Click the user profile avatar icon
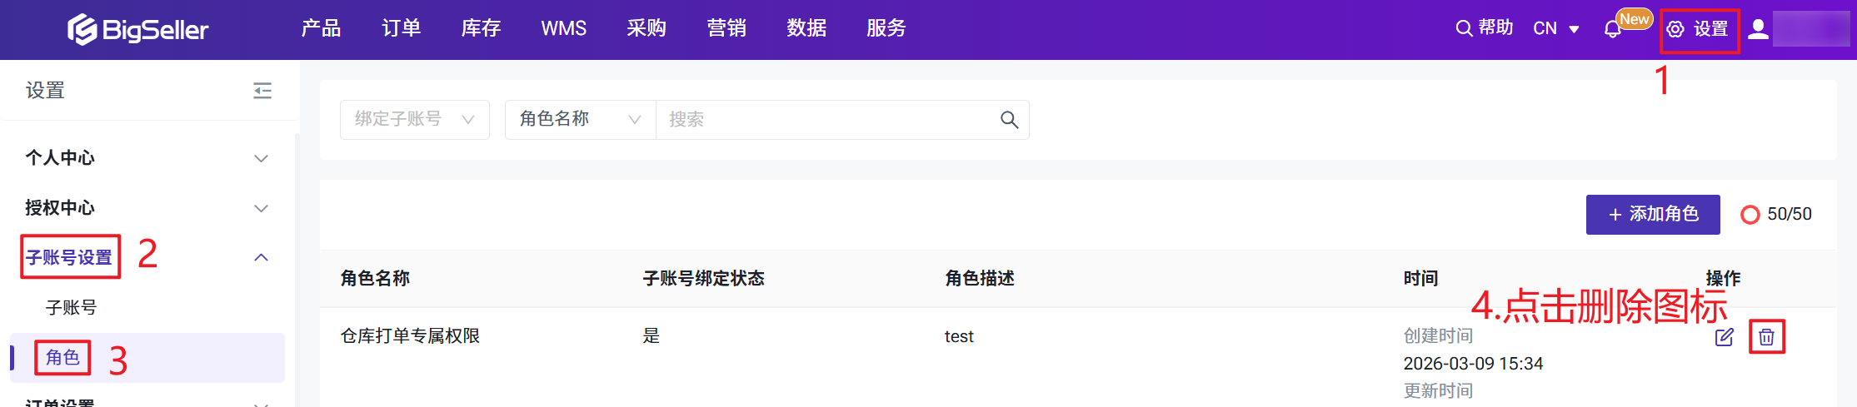The height and width of the screenshot is (407, 1857). tap(1758, 29)
